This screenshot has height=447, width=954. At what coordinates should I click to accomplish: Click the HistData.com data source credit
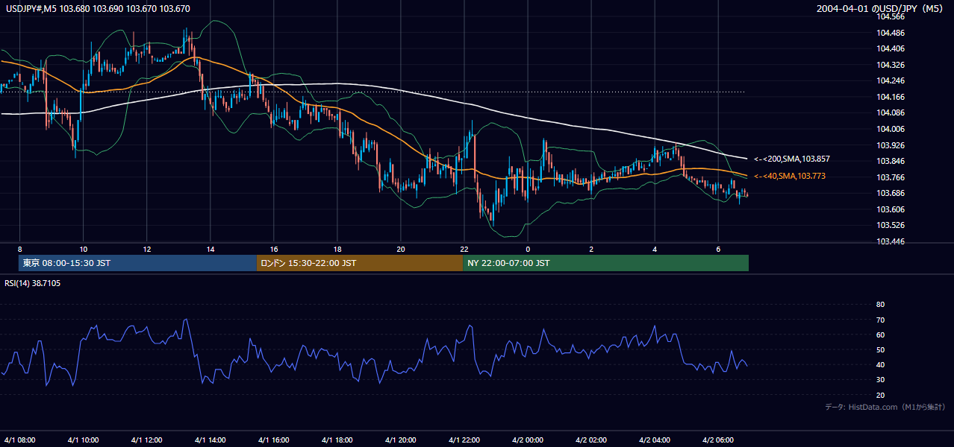point(885,407)
